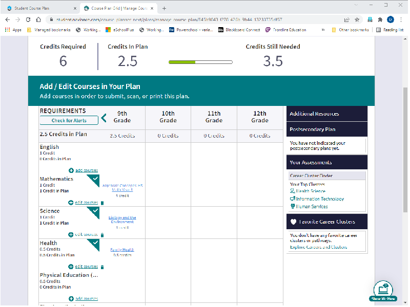Click the Check for Alerts button

(x=69, y=120)
